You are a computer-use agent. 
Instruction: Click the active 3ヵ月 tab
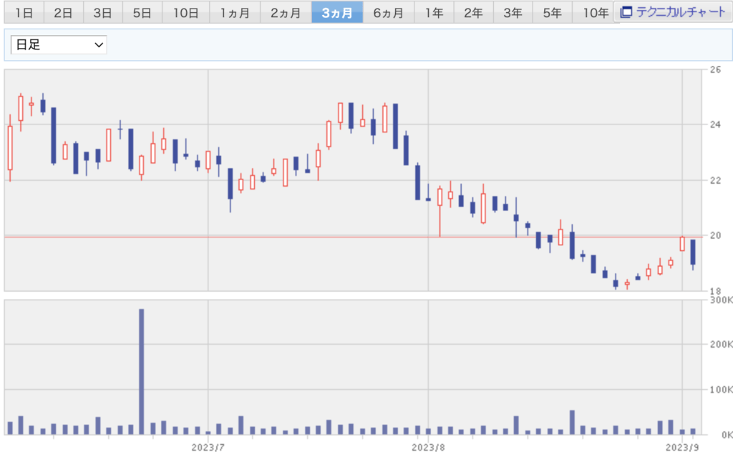(336, 12)
